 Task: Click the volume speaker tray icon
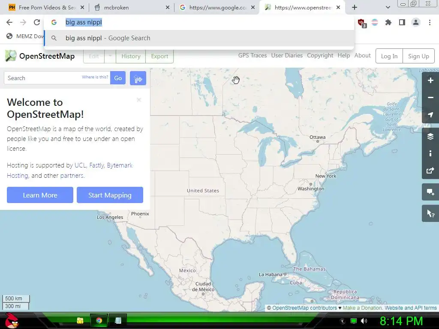click(x=364, y=321)
